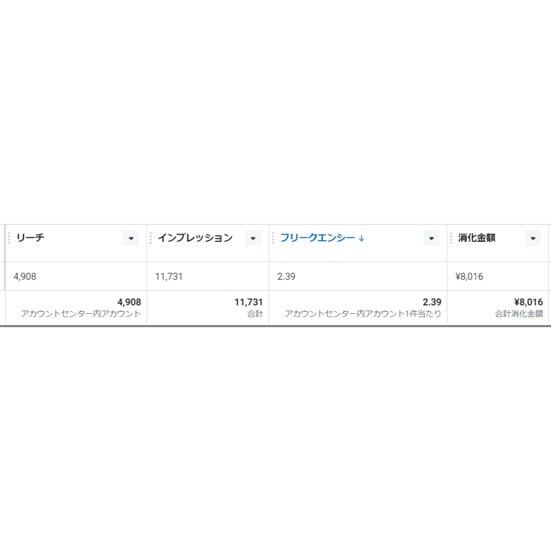The width and height of the screenshot is (551, 551).
Task: Sort by the リーチ column header
Action: coord(30,238)
